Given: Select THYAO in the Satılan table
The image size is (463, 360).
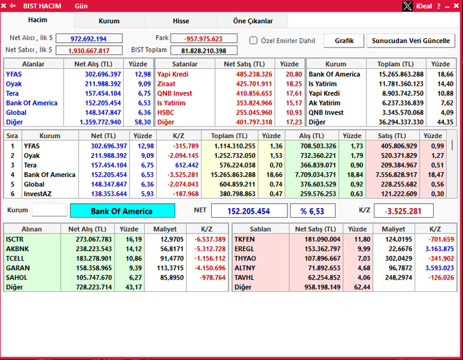Looking at the screenshot, I should tap(245, 259).
